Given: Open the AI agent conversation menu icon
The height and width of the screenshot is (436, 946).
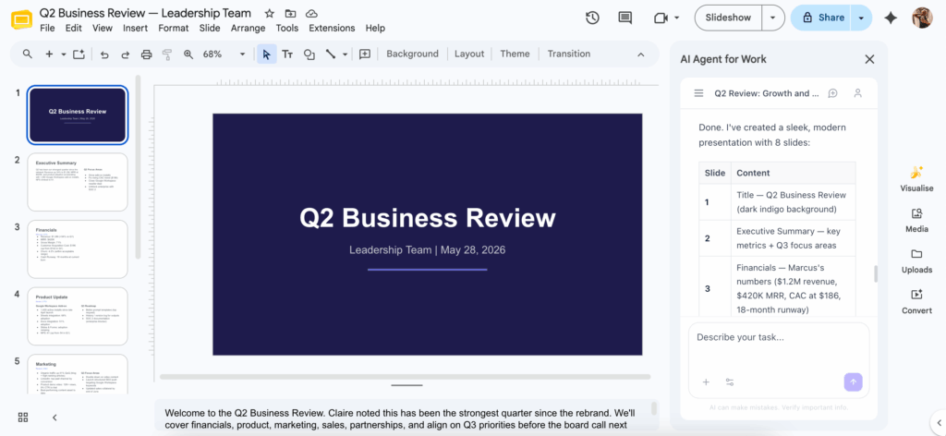Looking at the screenshot, I should tap(698, 93).
